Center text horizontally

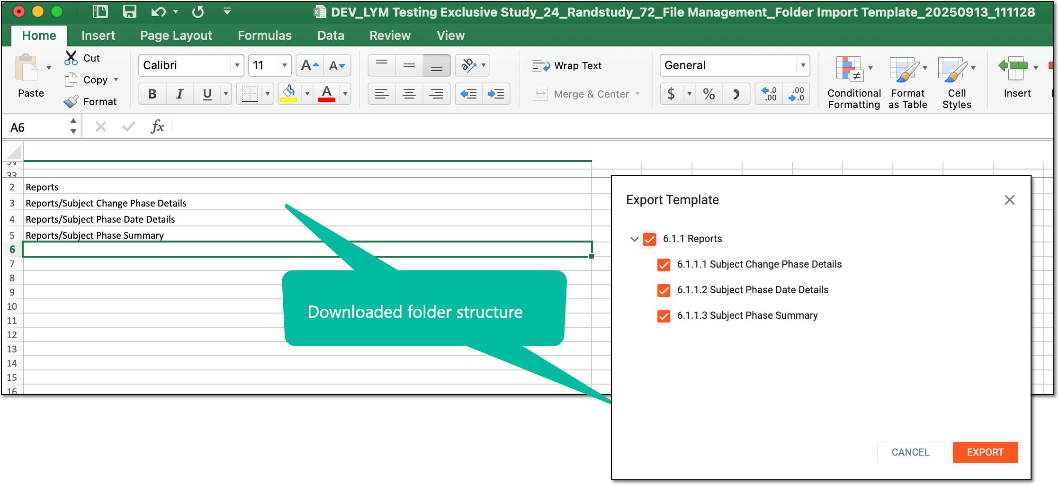pyautogui.click(x=409, y=94)
